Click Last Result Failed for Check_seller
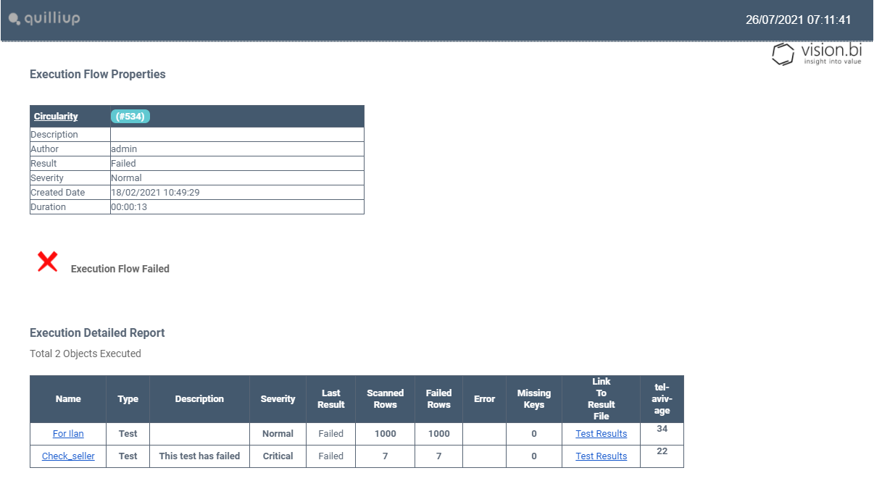Image resolution: width=874 pixels, height=481 pixels. 331,456
